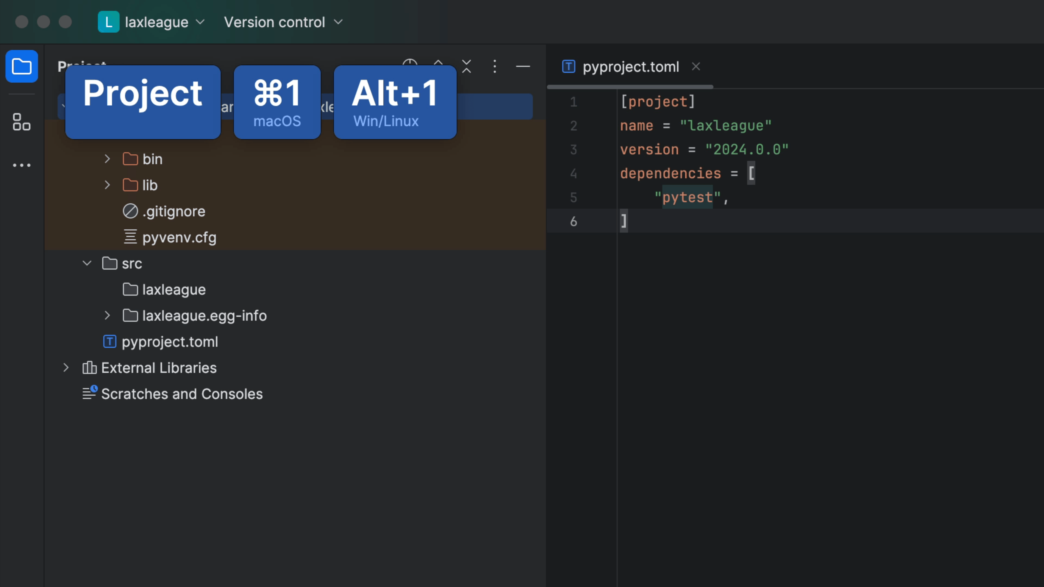Open Project panel options kebab menu
Image resolution: width=1044 pixels, height=587 pixels.
(495, 66)
